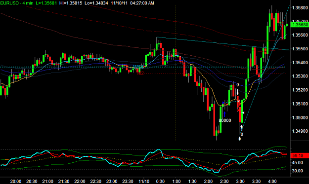Click the white up-arrow marker at chart low
This screenshot has width=309, height=184.
[x=240, y=139]
